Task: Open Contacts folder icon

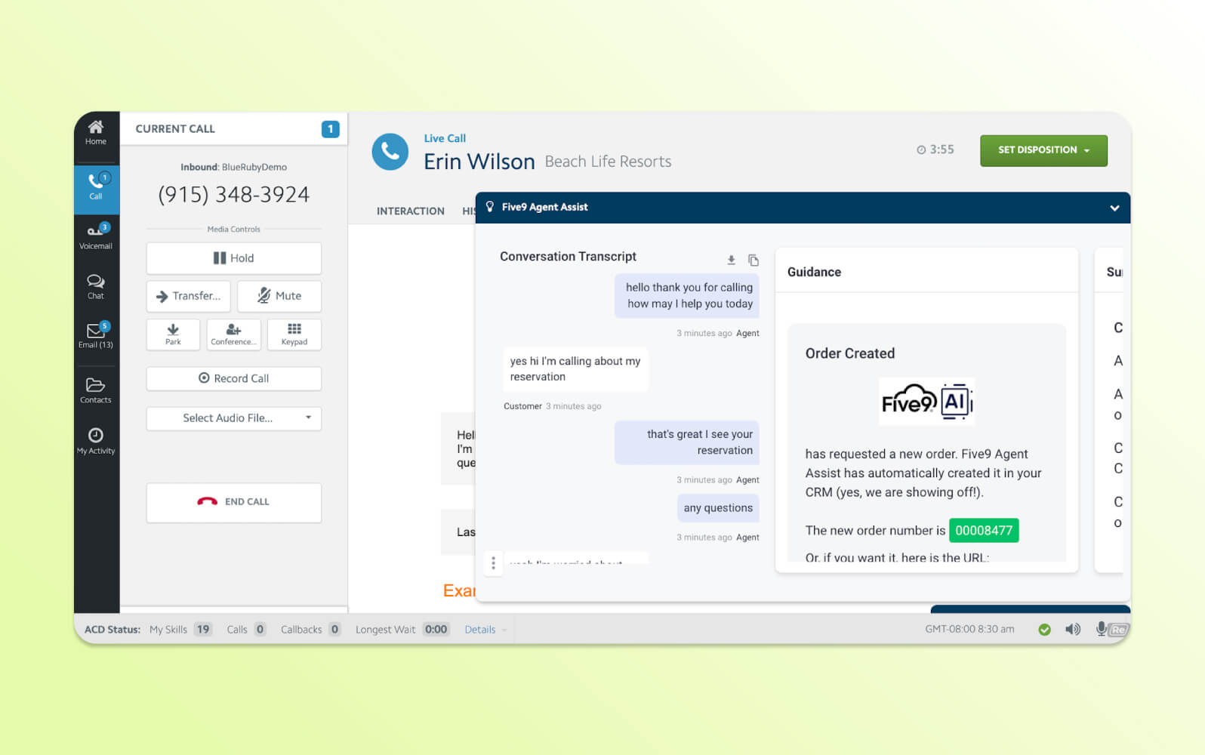Action: 96,390
